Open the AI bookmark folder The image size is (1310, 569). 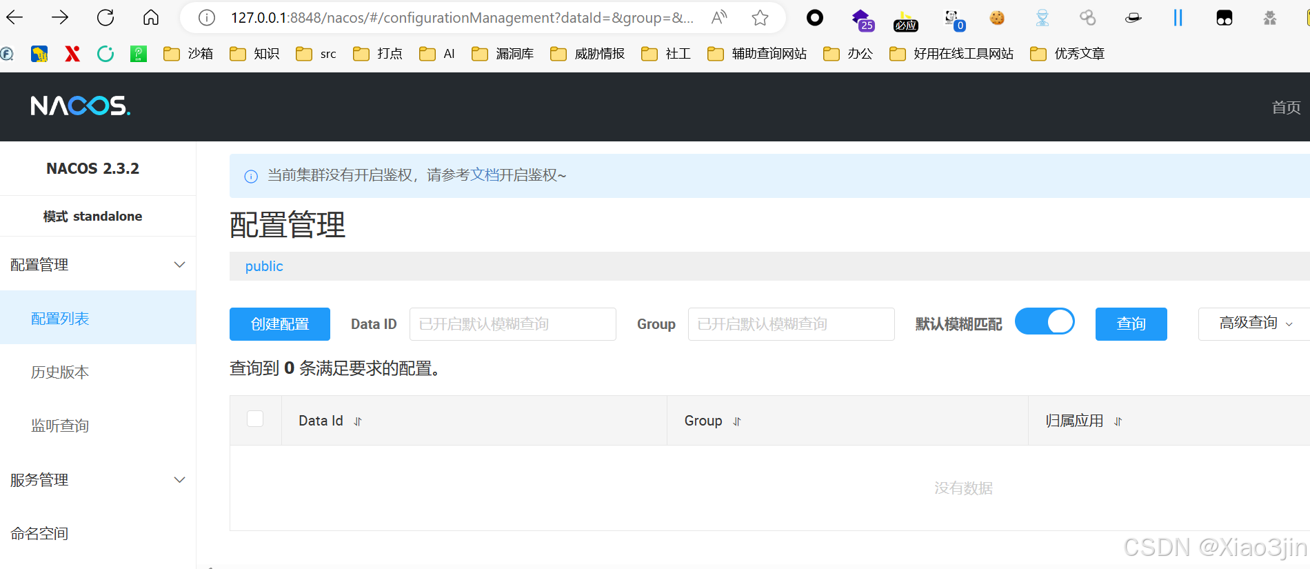(437, 54)
